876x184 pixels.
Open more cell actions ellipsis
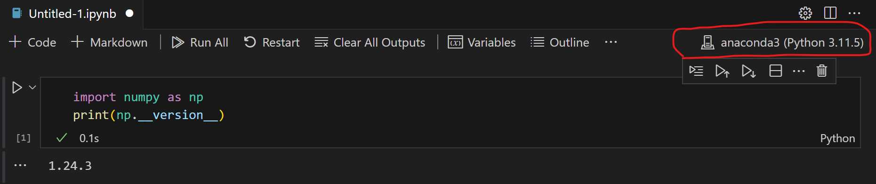tap(799, 71)
